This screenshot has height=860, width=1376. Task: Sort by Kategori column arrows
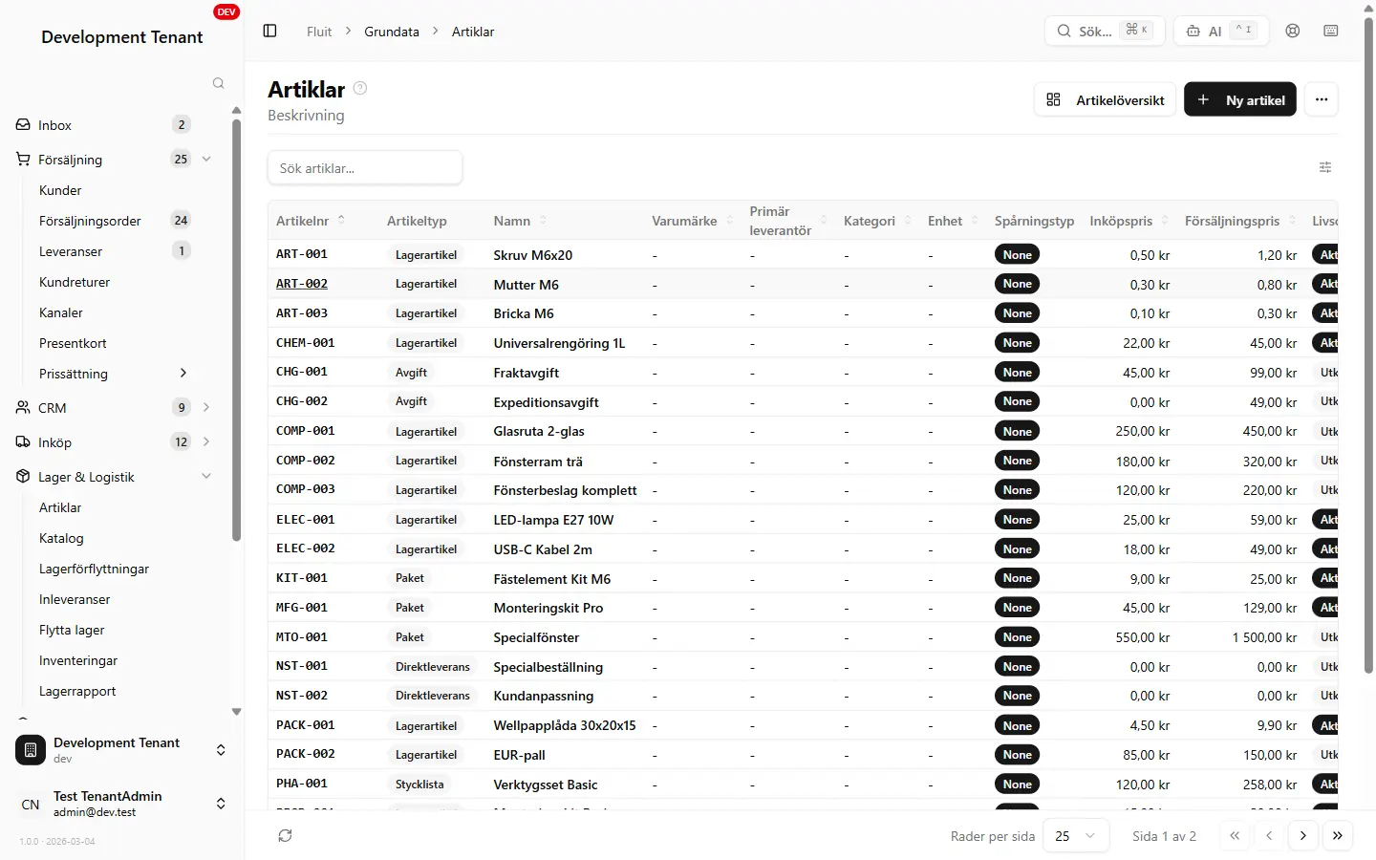[x=906, y=221]
